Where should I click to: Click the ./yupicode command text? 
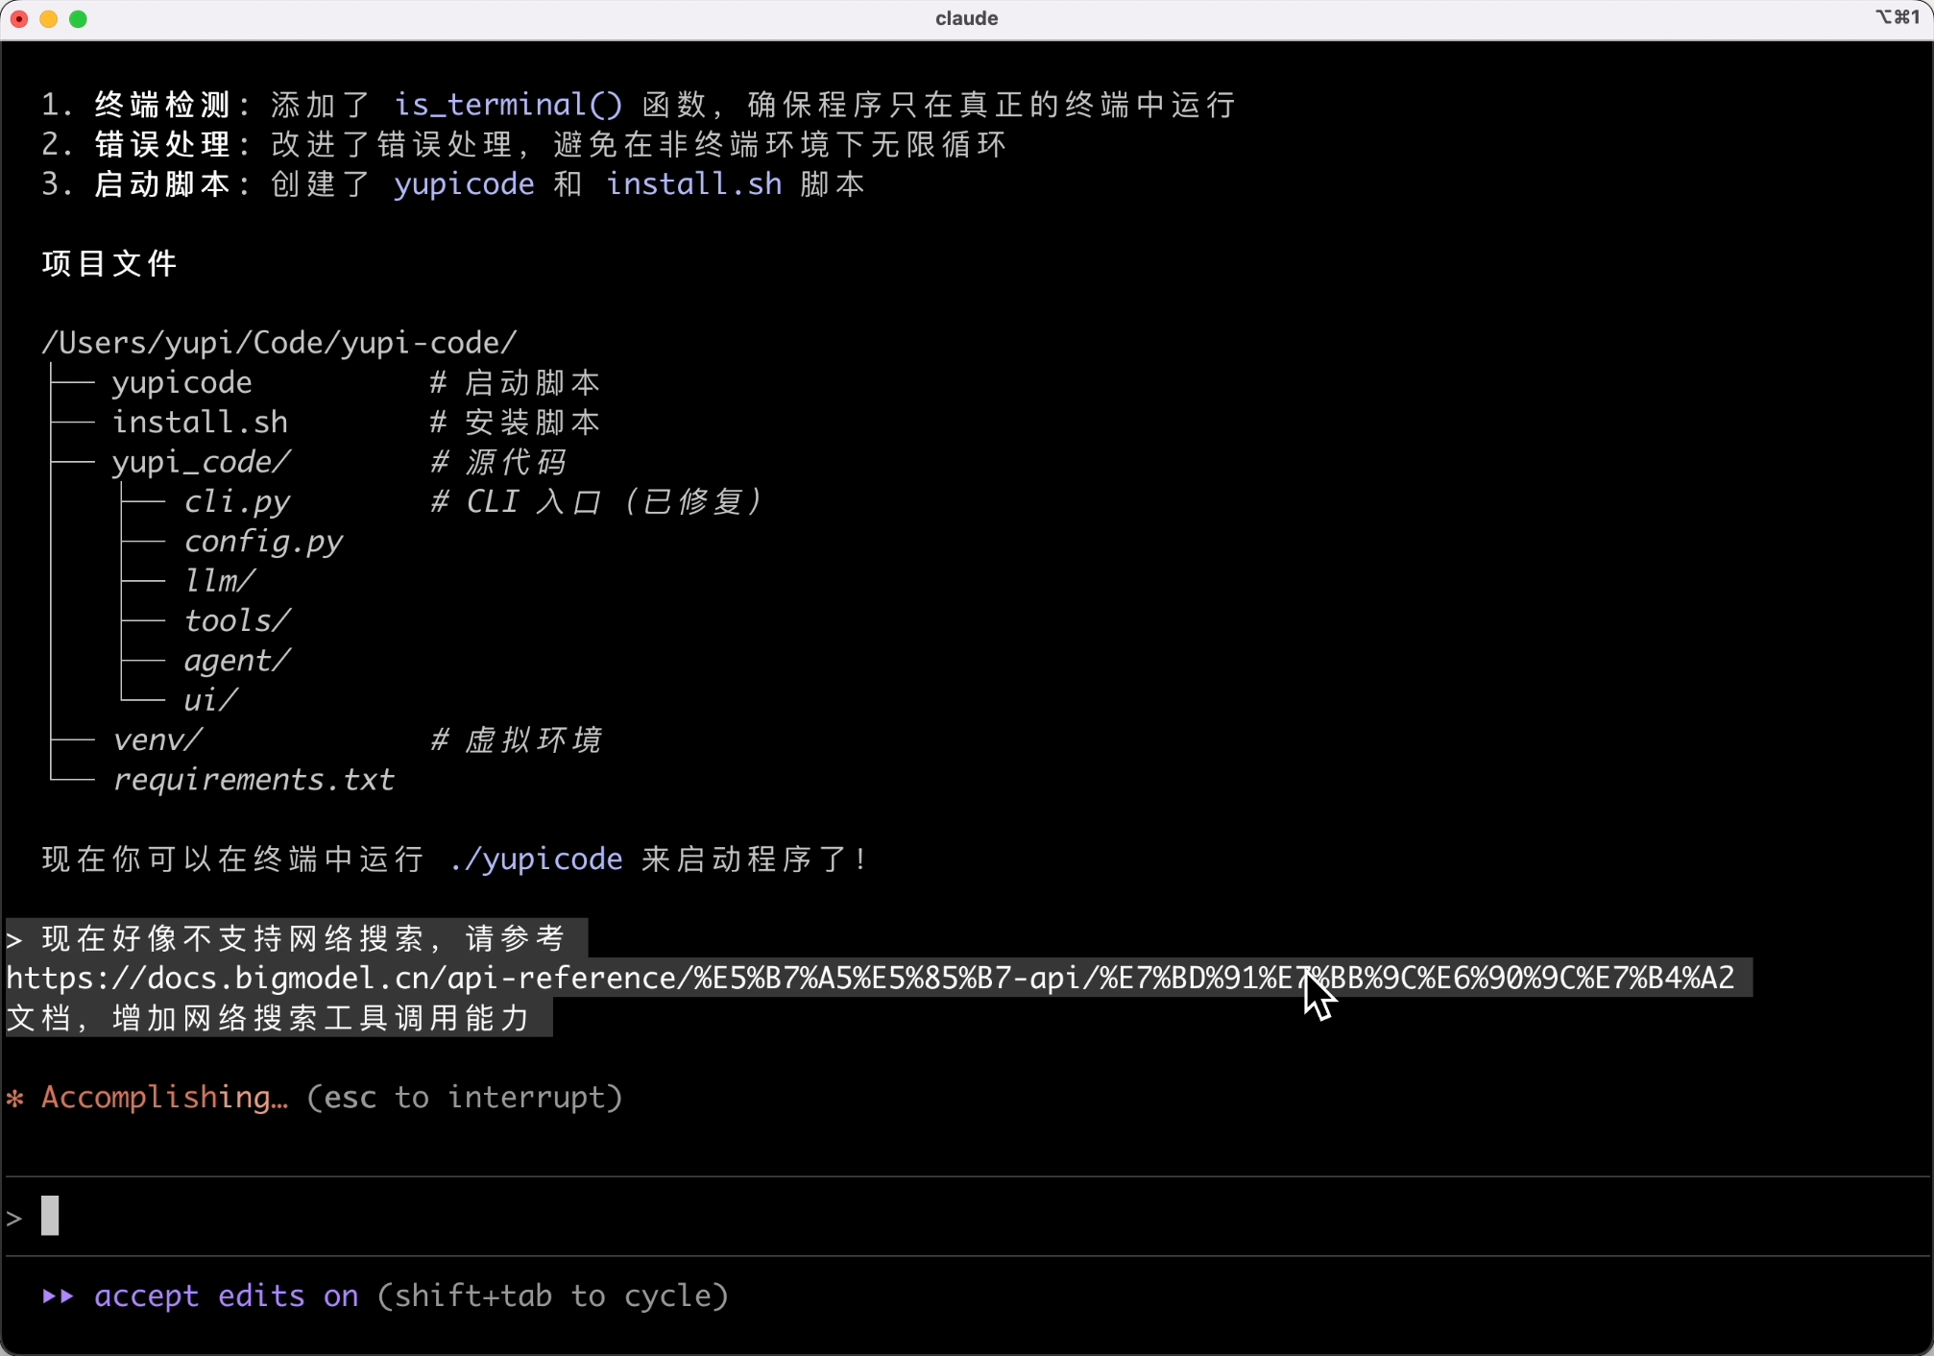[536, 859]
